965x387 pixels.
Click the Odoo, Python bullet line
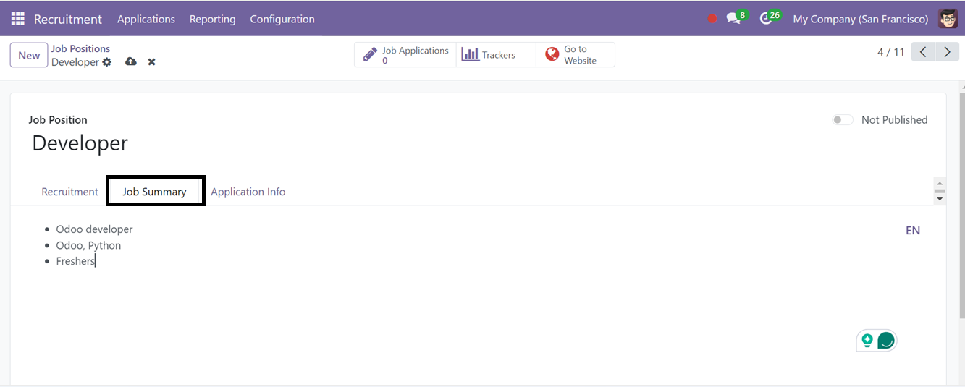(88, 245)
